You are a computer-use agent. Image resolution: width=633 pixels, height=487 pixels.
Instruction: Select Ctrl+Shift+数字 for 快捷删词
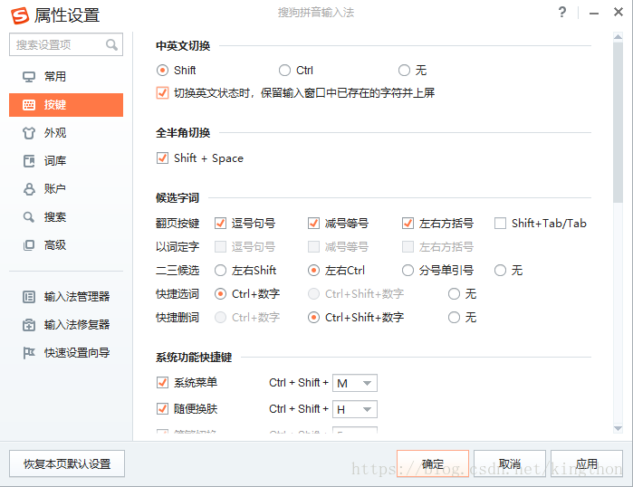(313, 318)
